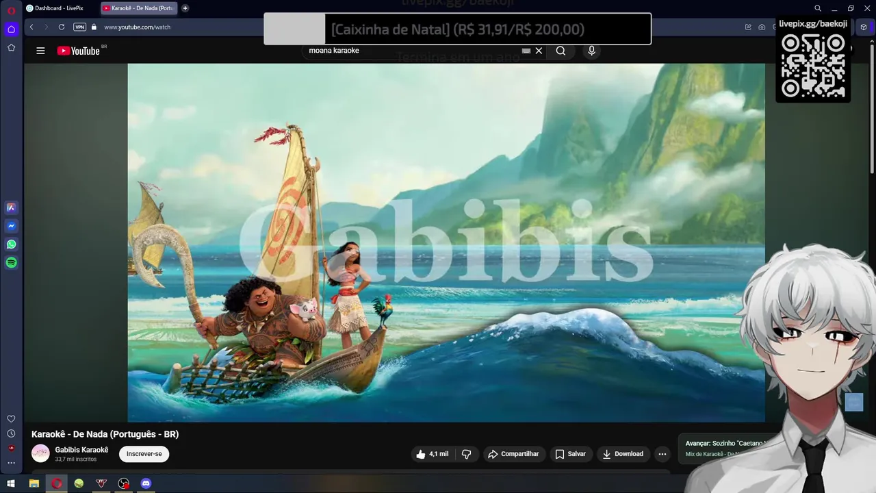876x493 pixels.
Task: Open Aria AI in Opera sidebar
Action: (11, 207)
